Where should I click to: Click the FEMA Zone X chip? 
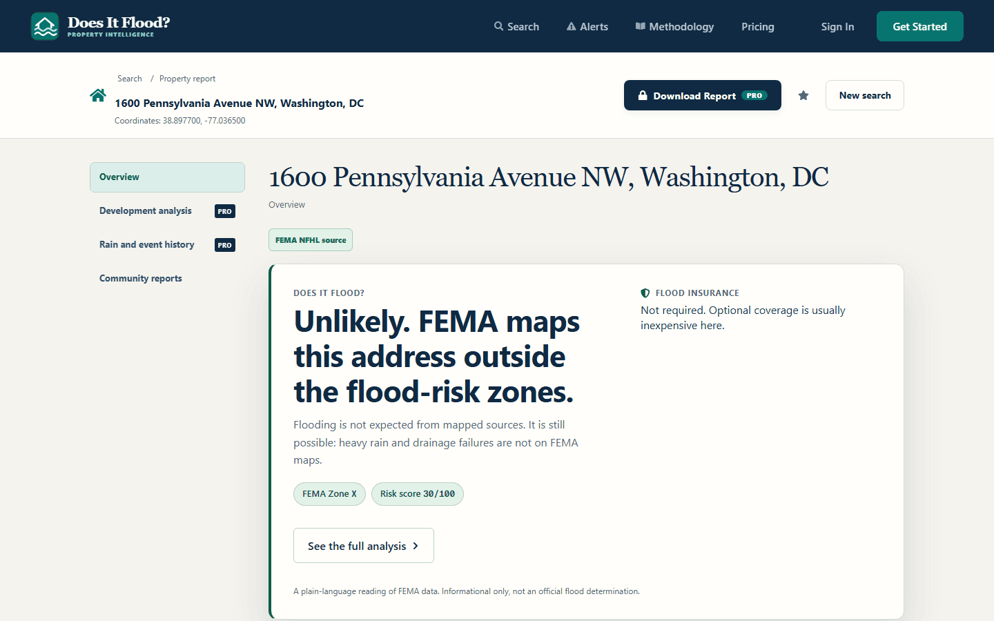(329, 494)
